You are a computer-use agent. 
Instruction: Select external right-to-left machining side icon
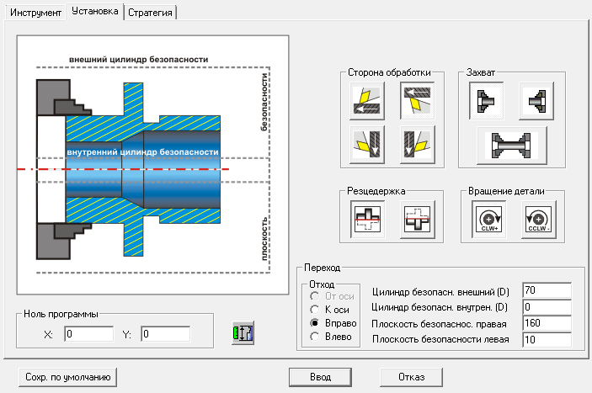click(x=367, y=102)
